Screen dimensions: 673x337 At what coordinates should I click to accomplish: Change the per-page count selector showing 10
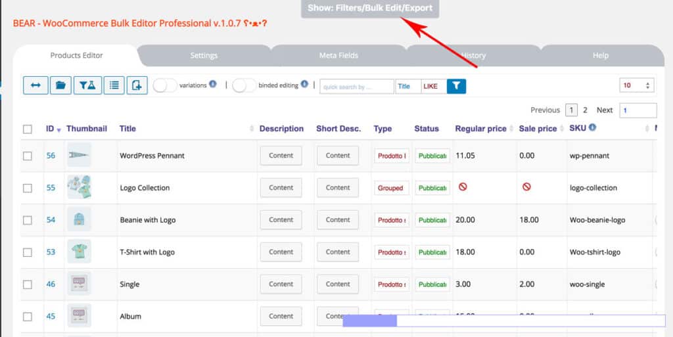(636, 85)
